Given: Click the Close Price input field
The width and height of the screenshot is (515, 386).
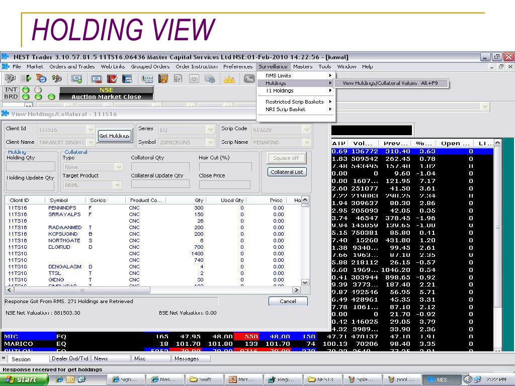Looking at the screenshot, I should [x=225, y=185].
